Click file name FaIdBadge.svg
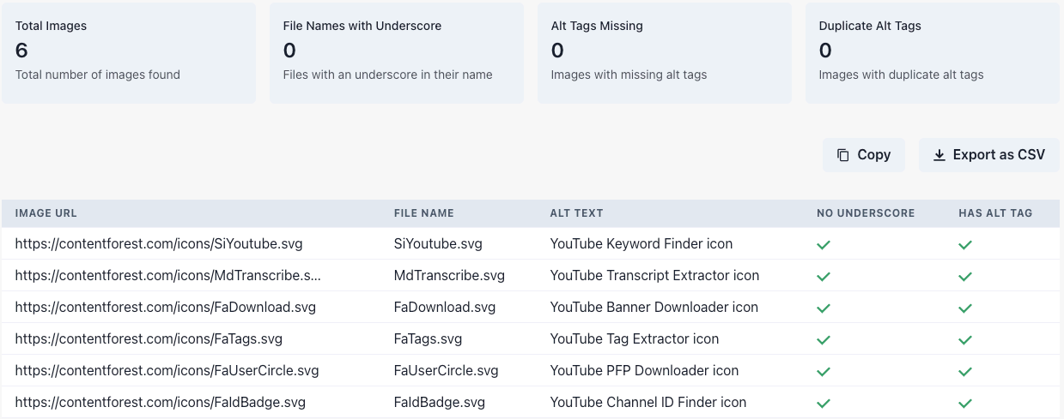1064x419 pixels. 440,403
